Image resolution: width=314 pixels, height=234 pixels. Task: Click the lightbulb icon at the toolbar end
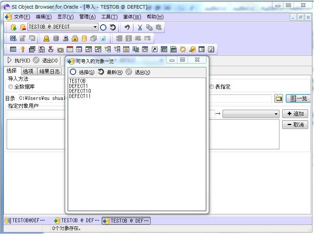[x=211, y=49]
